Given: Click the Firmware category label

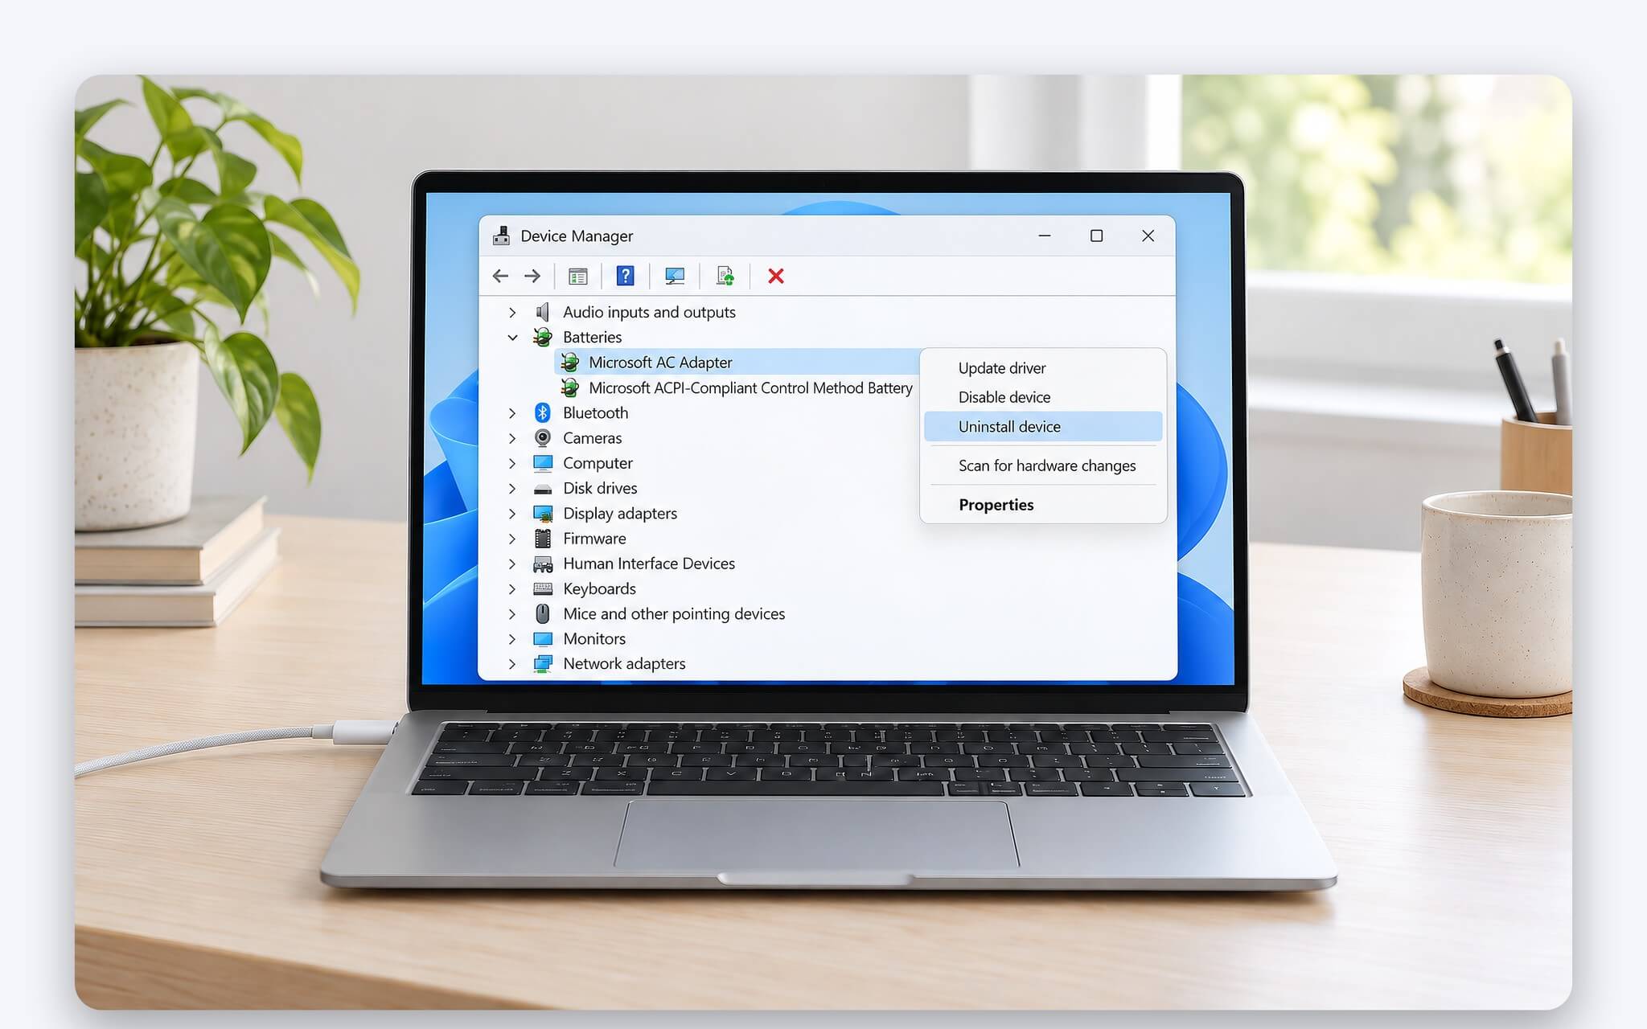Looking at the screenshot, I should [x=594, y=539].
